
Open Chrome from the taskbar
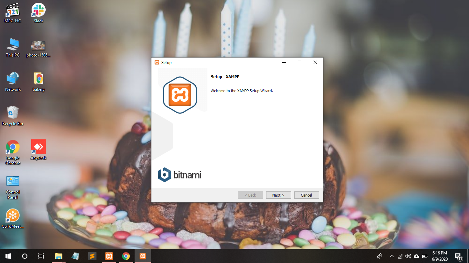point(126,256)
